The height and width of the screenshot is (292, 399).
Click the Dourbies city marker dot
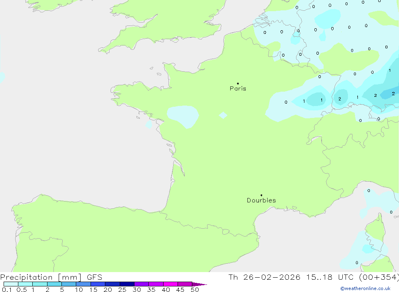(x=261, y=195)
